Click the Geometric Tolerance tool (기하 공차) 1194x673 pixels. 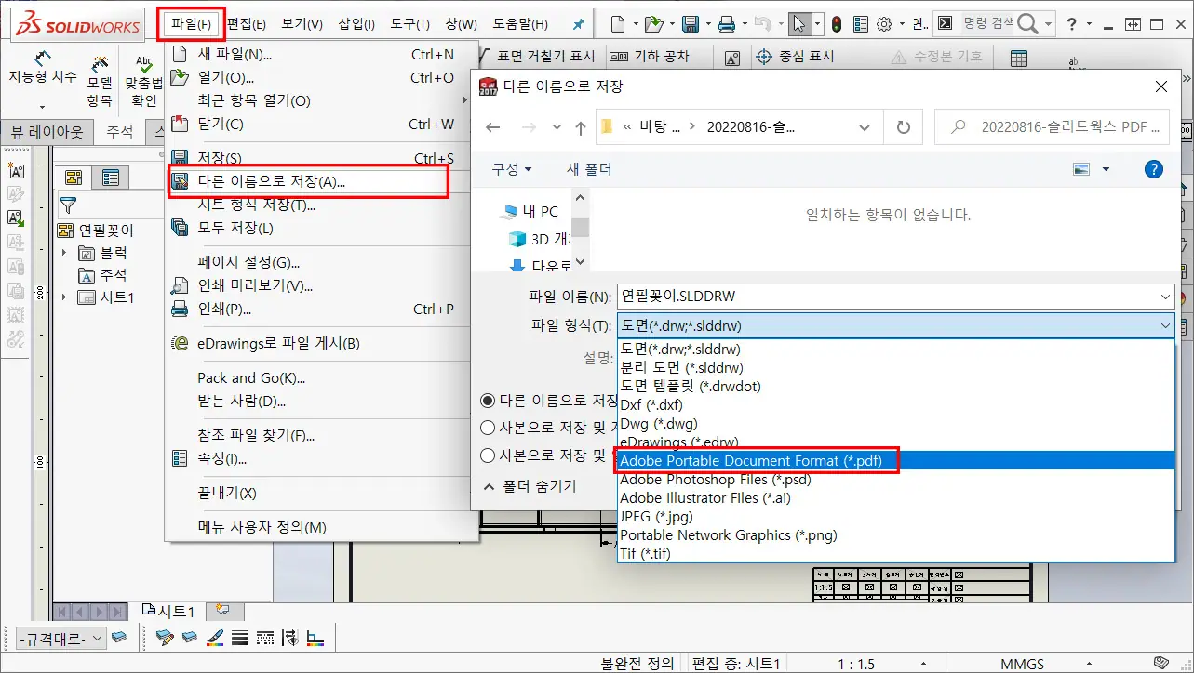point(650,57)
